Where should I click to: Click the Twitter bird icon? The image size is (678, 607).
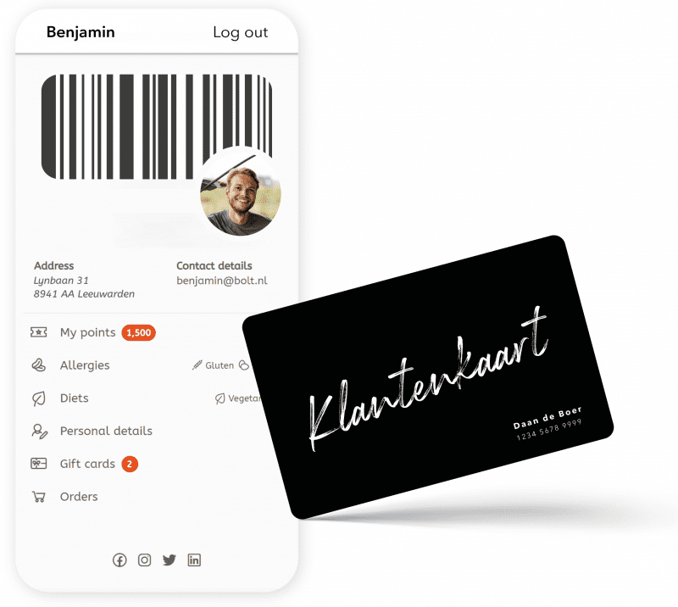[x=169, y=560]
